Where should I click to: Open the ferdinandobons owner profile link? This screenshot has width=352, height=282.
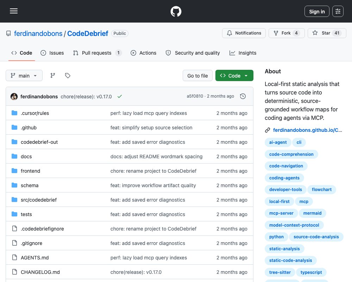38,33
